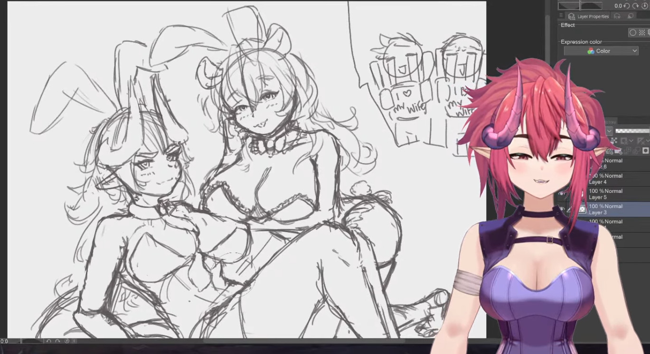Apply the Tone effect dotted icon

click(x=642, y=32)
